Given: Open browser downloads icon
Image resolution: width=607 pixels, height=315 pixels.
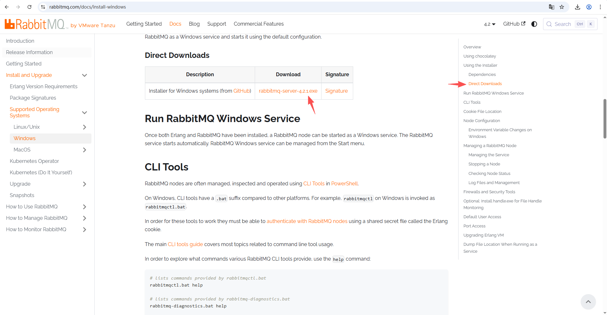Looking at the screenshot, I should tap(578, 7).
